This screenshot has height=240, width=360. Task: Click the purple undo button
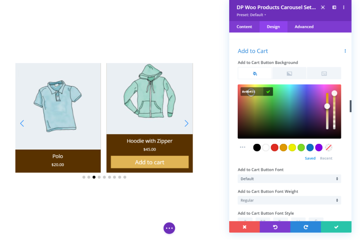pyautogui.click(x=275, y=227)
